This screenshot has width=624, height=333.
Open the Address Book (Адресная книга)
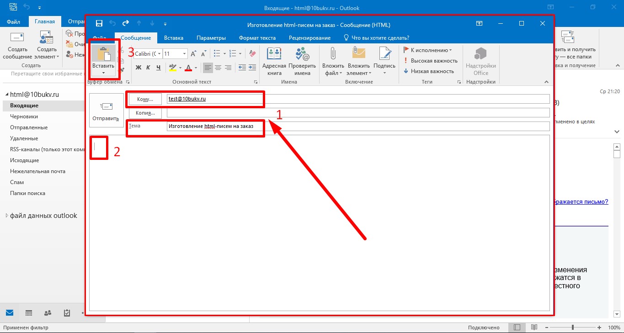(274, 62)
